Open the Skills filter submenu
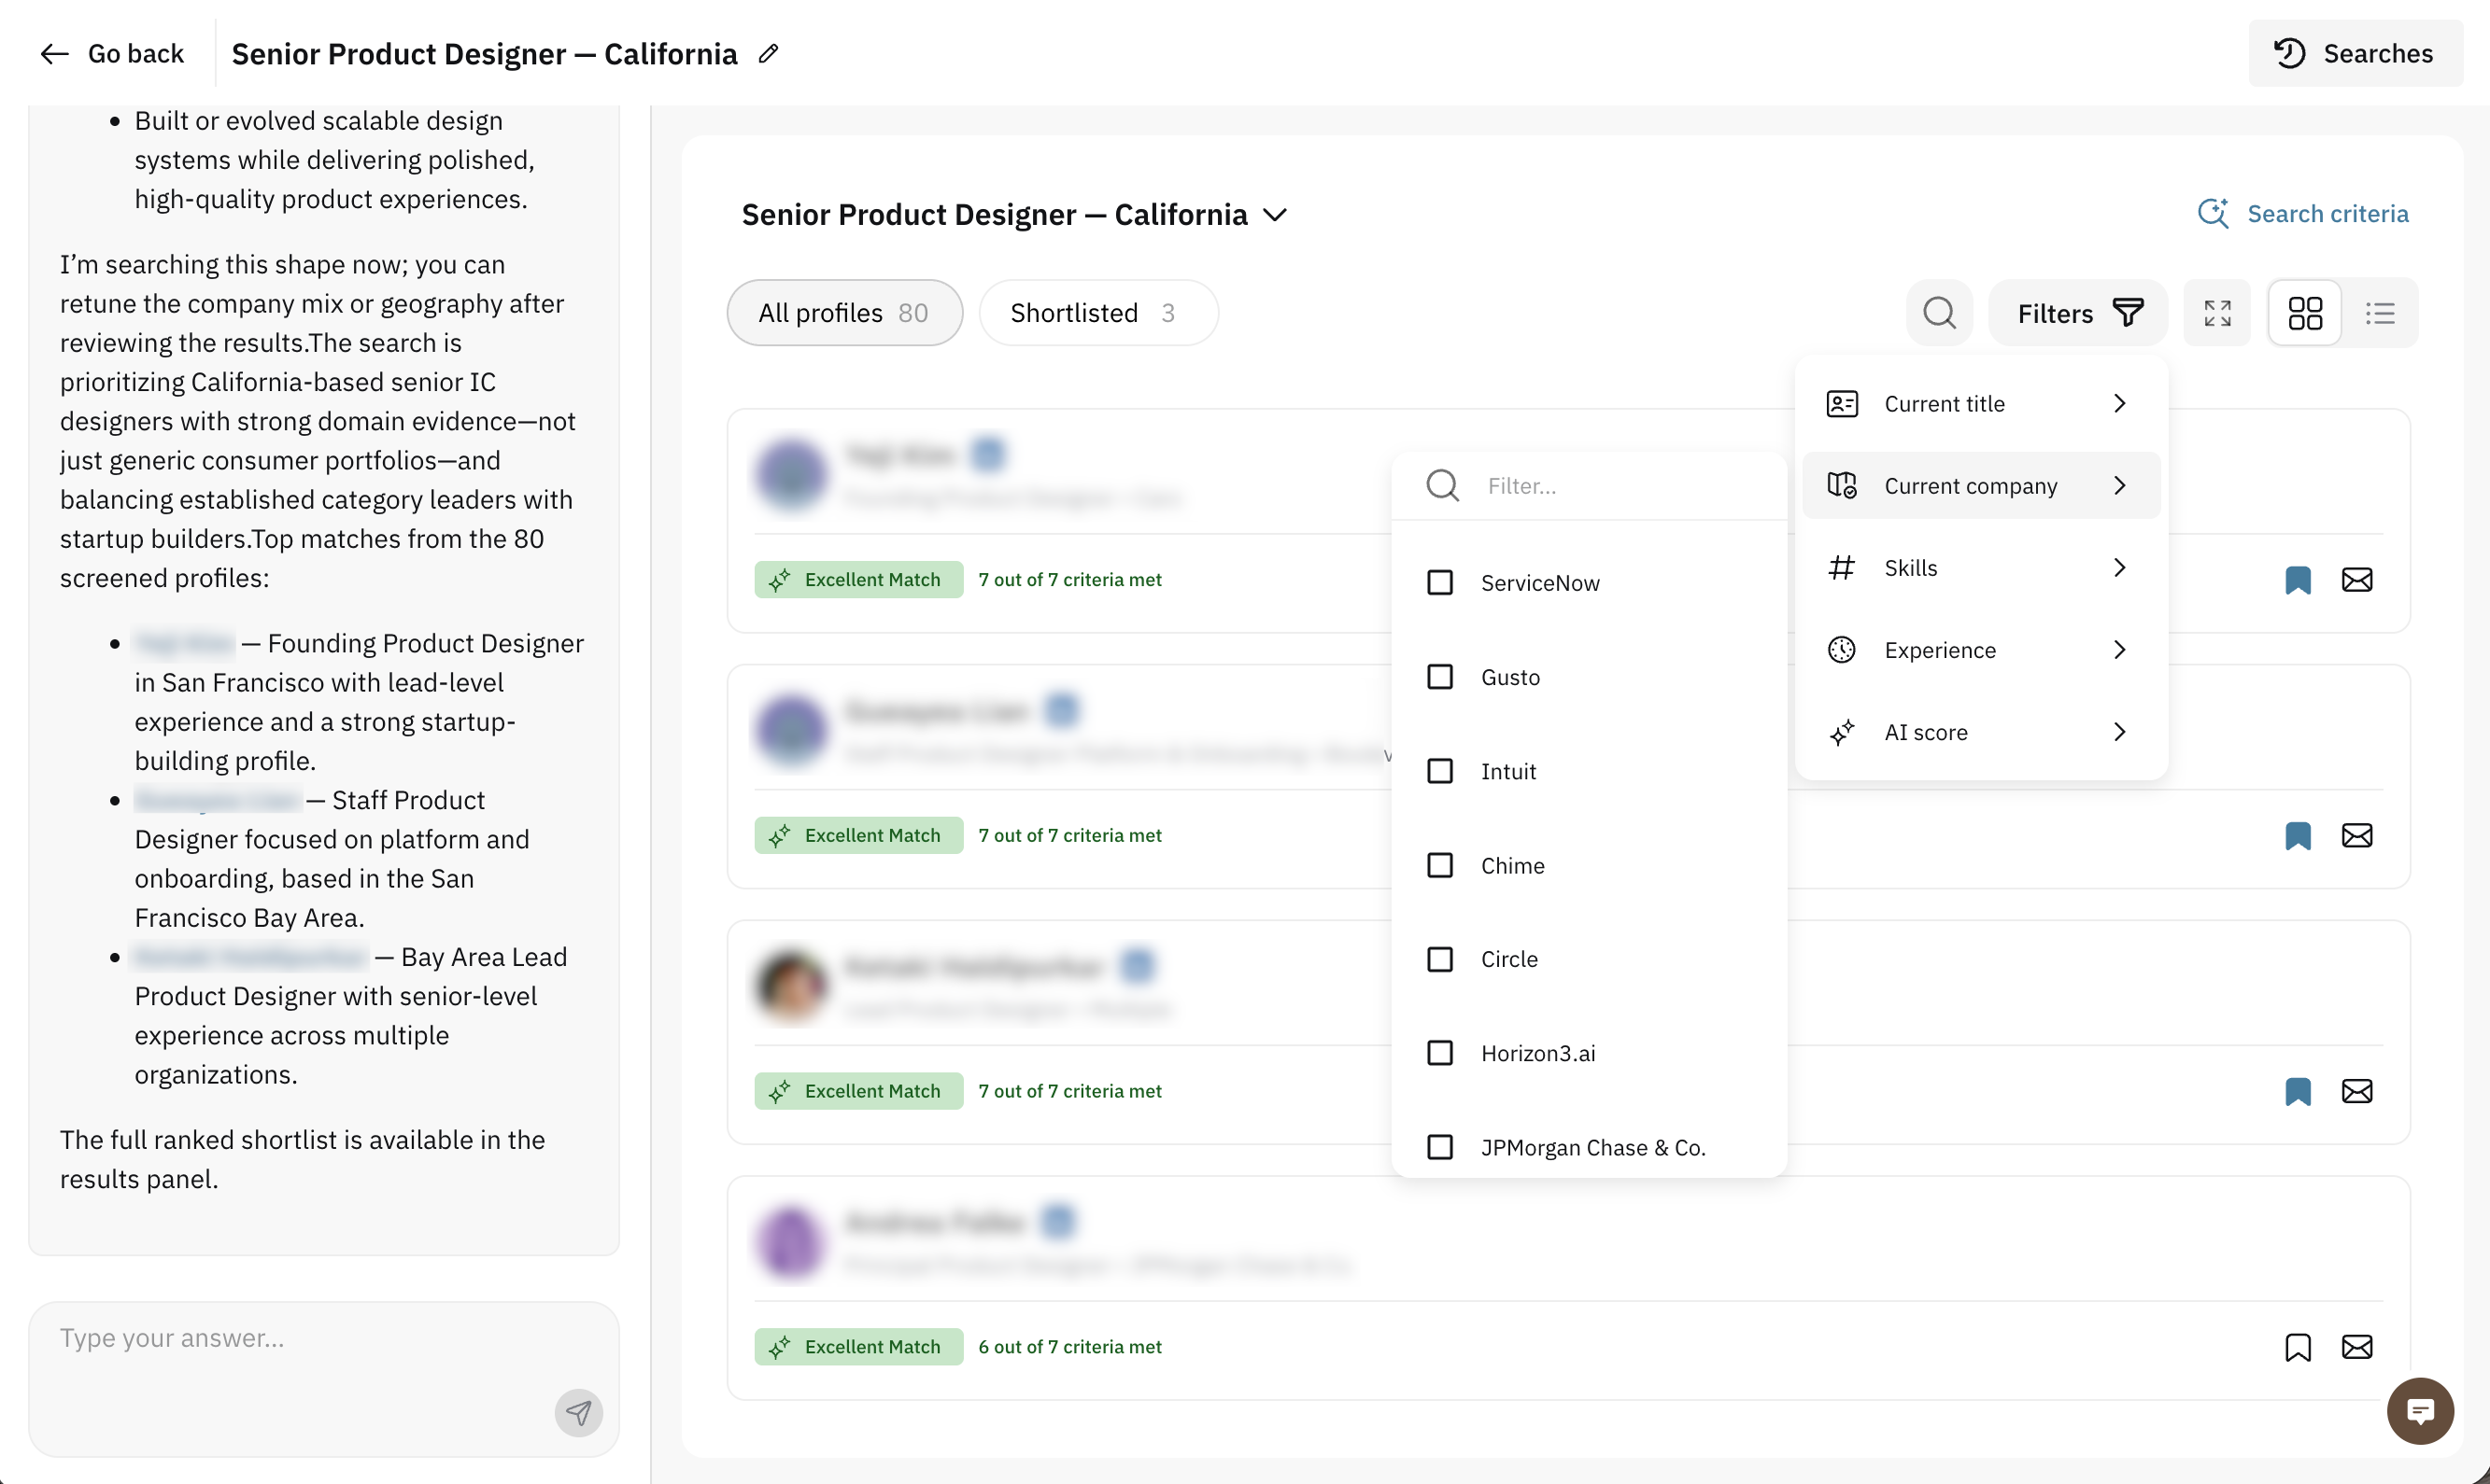 click(x=1981, y=568)
